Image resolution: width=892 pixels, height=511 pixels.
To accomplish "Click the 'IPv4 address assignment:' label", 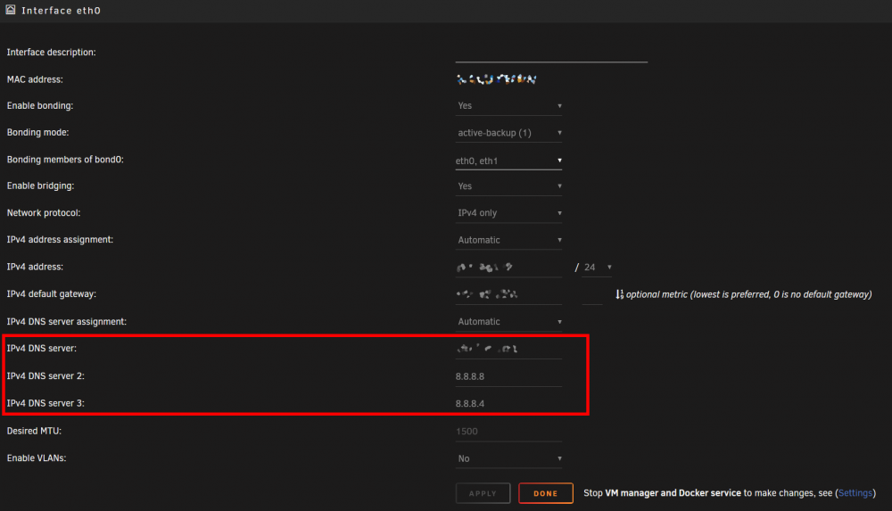I will (60, 239).
